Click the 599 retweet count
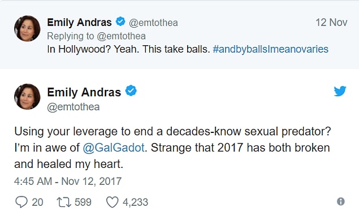 (x=83, y=202)
